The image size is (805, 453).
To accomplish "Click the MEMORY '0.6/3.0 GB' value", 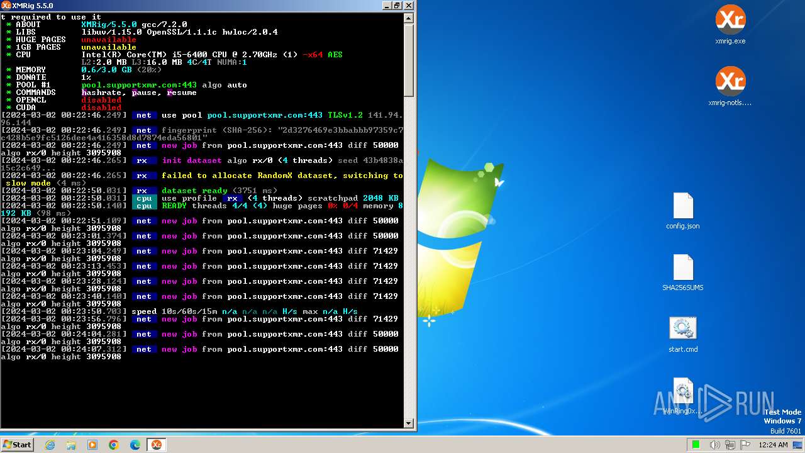I will coord(106,70).
